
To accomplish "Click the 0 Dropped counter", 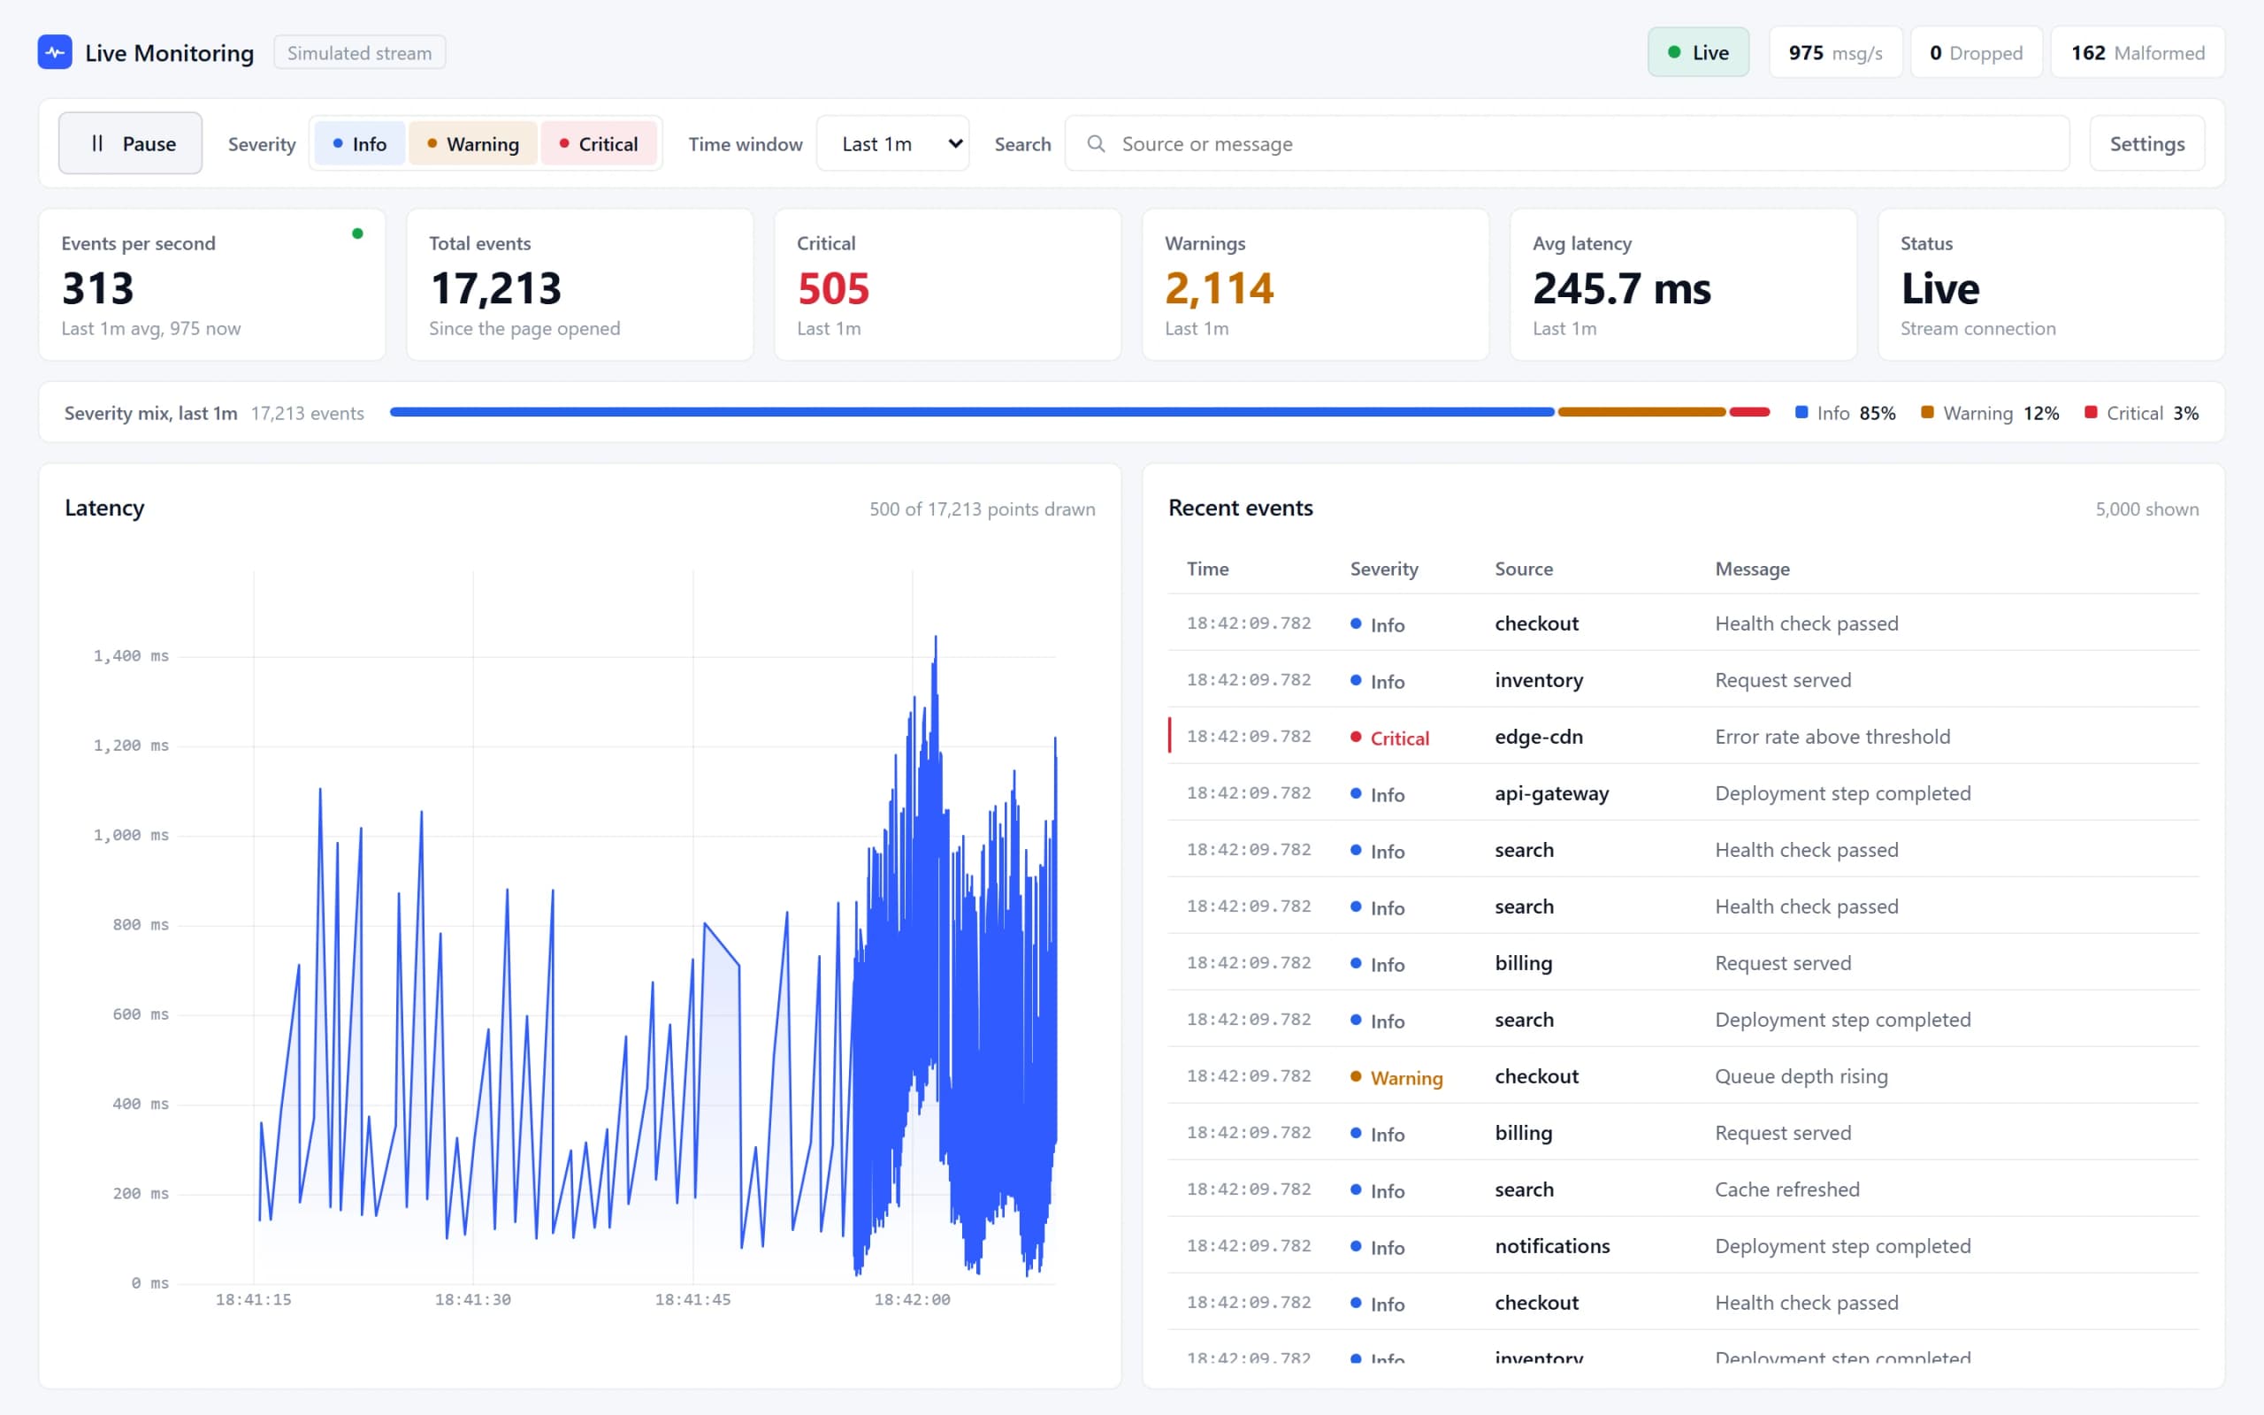I will click(x=1976, y=52).
